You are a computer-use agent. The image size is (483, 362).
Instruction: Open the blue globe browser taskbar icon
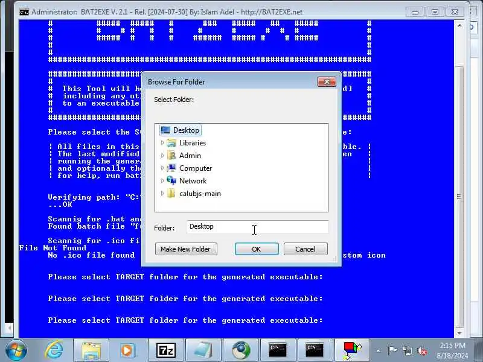(241, 351)
